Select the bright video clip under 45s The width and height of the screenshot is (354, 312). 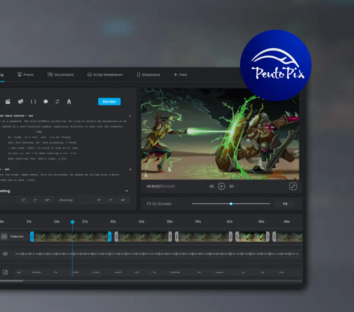click(252, 237)
